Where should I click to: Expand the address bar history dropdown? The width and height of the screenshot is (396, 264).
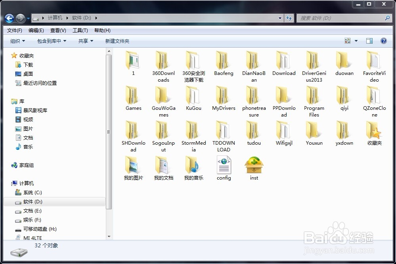click(x=280, y=18)
